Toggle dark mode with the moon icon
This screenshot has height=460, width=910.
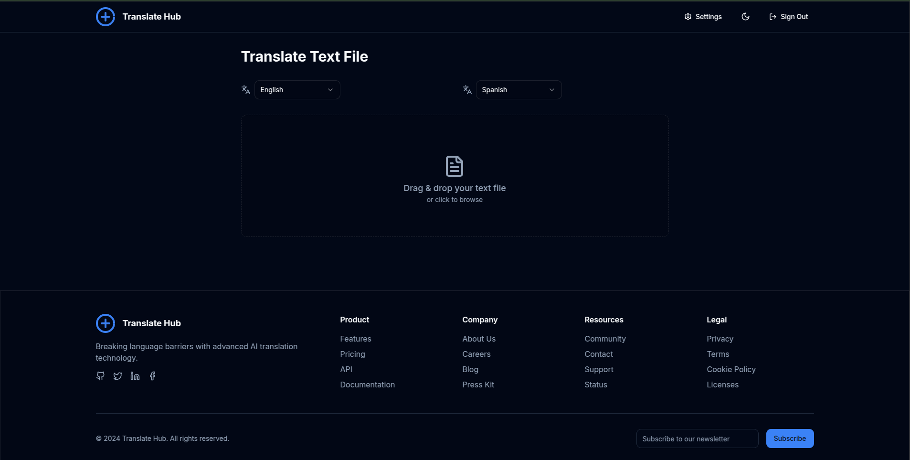pos(745,16)
